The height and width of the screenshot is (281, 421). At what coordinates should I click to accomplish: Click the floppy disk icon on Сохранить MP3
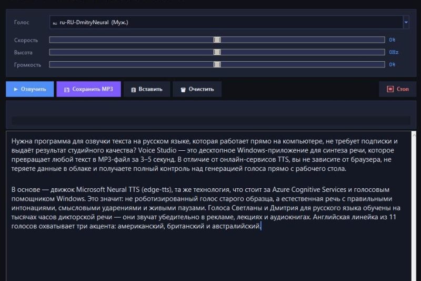(x=67, y=90)
